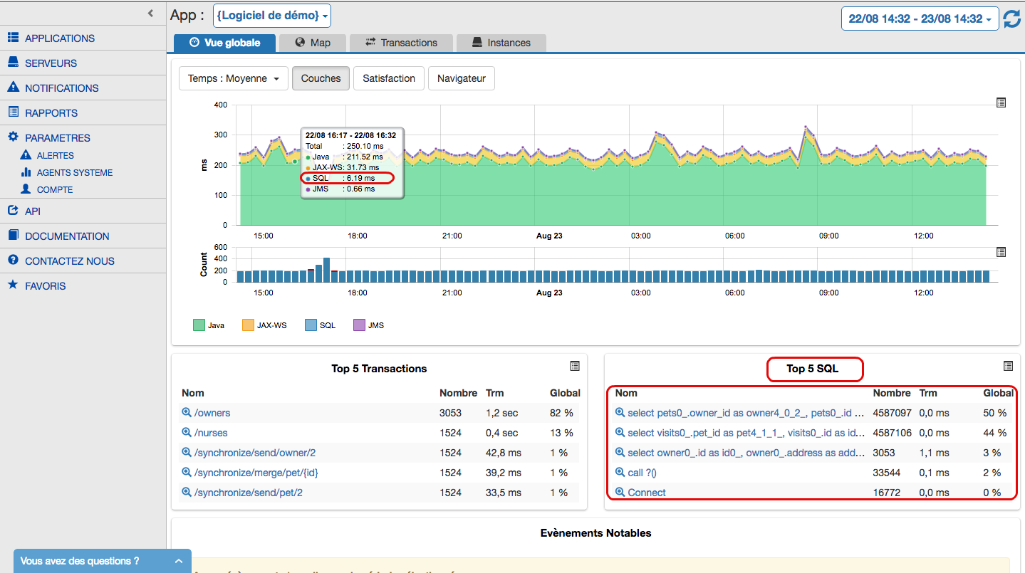Viewport: 1025px width, 573px height.
Task: Toggle the Couches view button
Action: (x=321, y=78)
